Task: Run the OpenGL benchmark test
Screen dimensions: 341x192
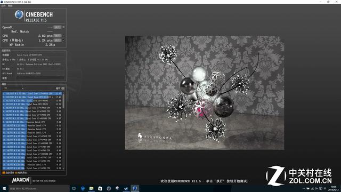Action: 58,27
